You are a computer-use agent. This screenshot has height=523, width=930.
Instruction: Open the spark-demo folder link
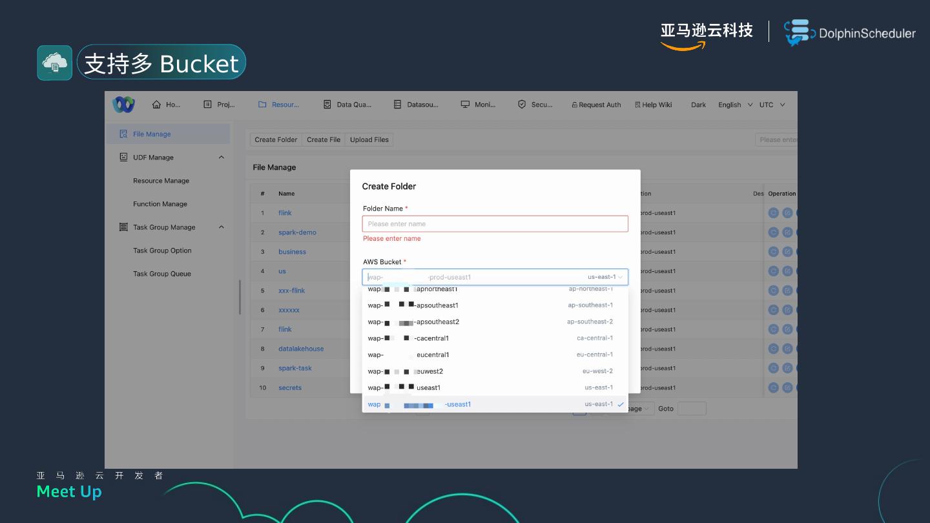[x=297, y=232]
